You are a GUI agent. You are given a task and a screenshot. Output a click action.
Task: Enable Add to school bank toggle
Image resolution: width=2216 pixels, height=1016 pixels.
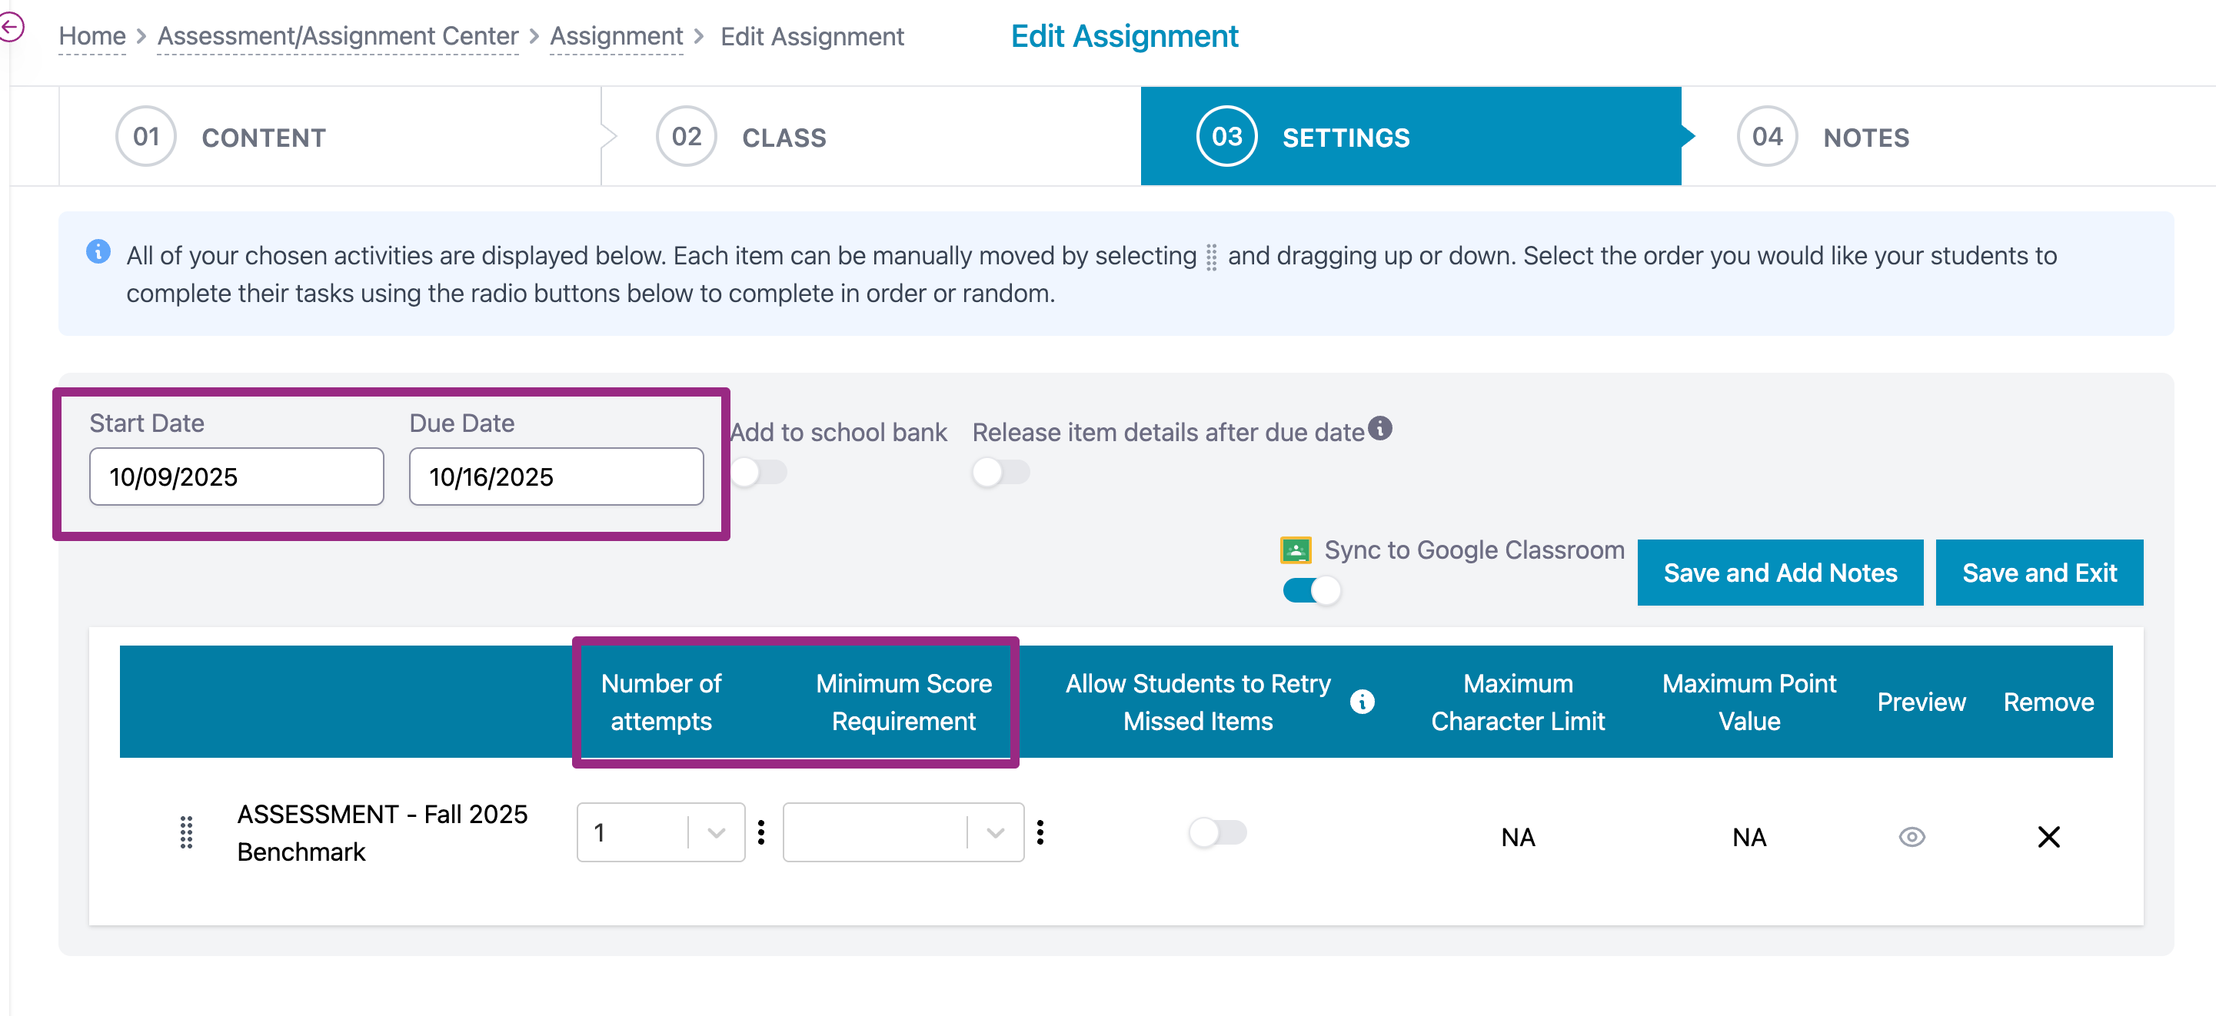pos(758,472)
